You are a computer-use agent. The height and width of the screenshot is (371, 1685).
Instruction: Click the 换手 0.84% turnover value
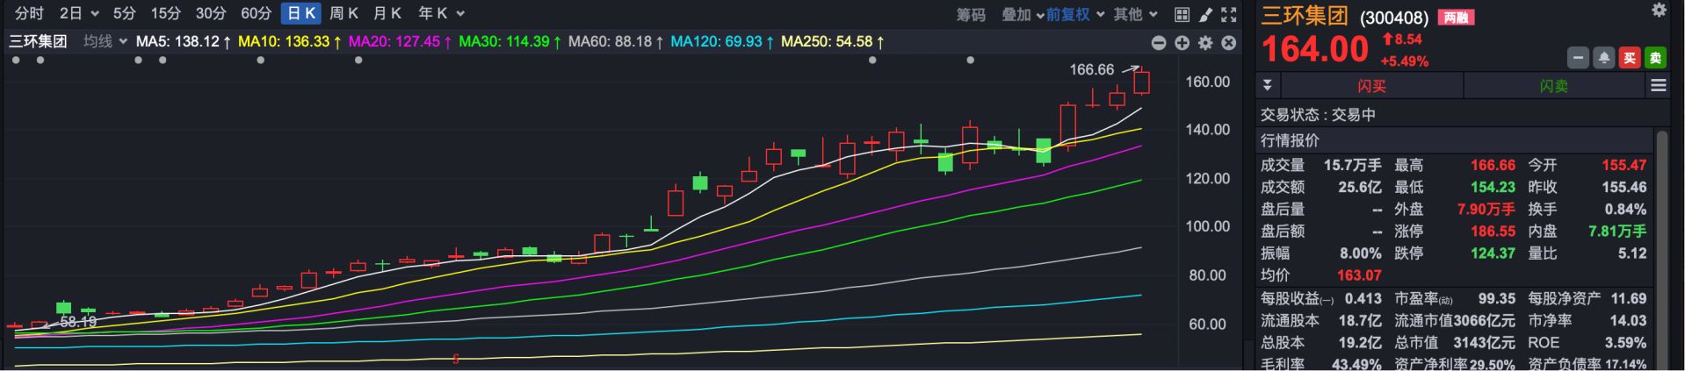click(1625, 209)
